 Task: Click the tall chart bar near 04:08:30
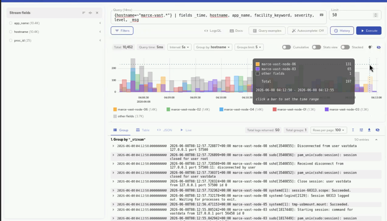(x=133, y=75)
